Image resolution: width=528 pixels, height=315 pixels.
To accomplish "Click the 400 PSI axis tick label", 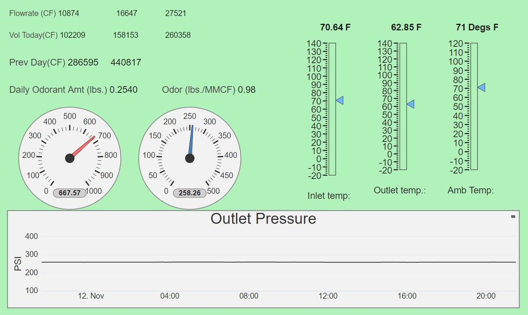I will [x=31, y=237].
